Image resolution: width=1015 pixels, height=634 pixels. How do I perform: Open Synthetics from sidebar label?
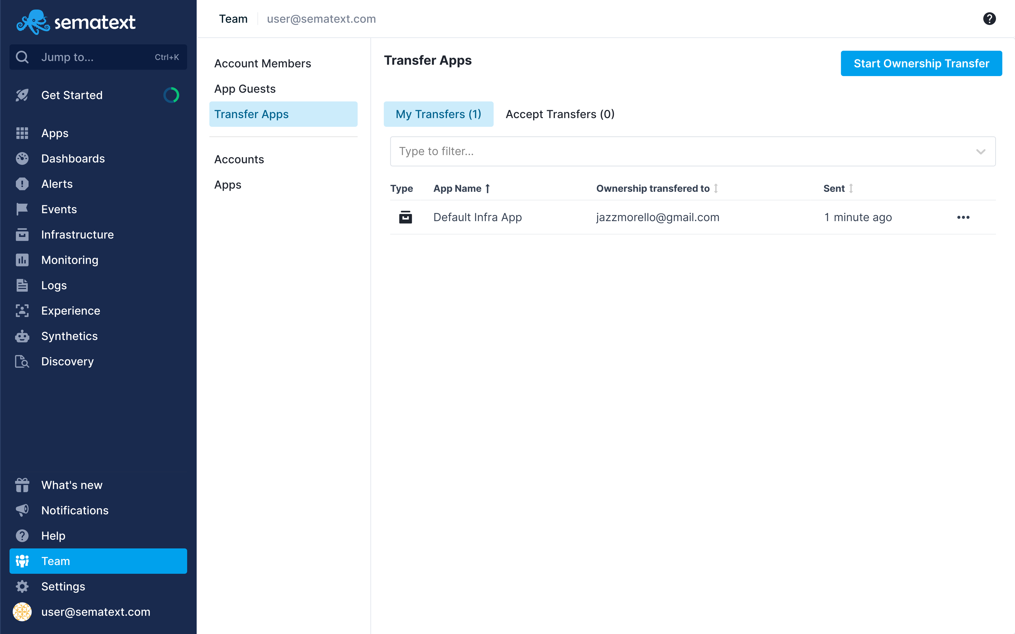point(70,336)
